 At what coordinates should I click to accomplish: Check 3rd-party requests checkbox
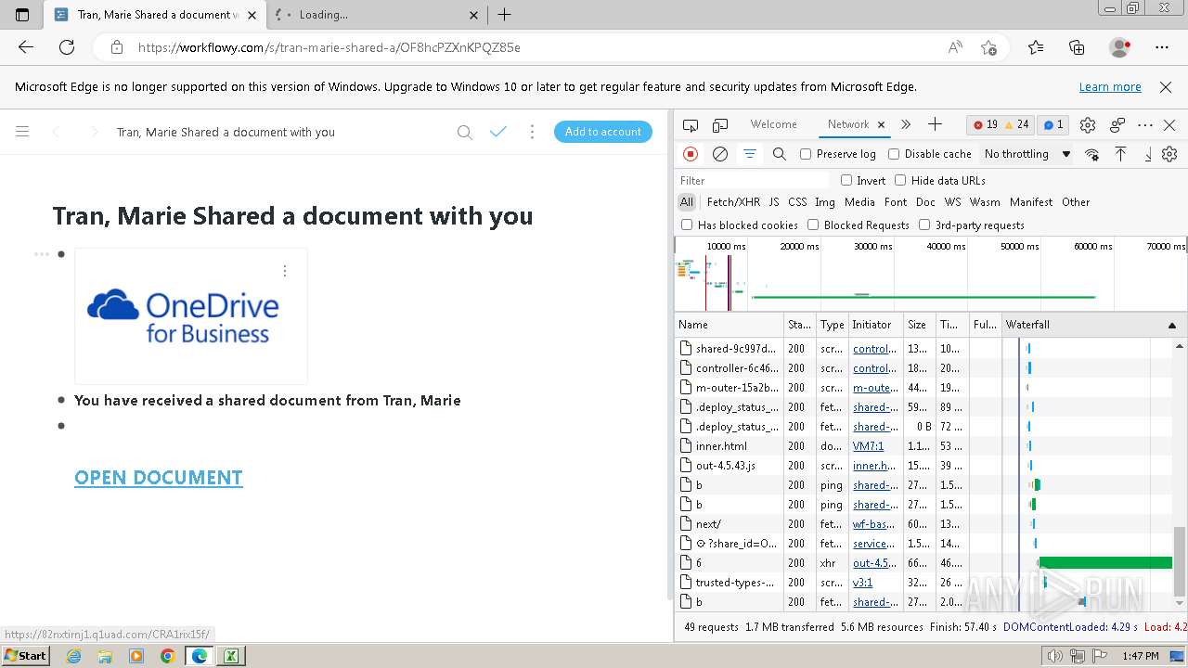pos(924,225)
